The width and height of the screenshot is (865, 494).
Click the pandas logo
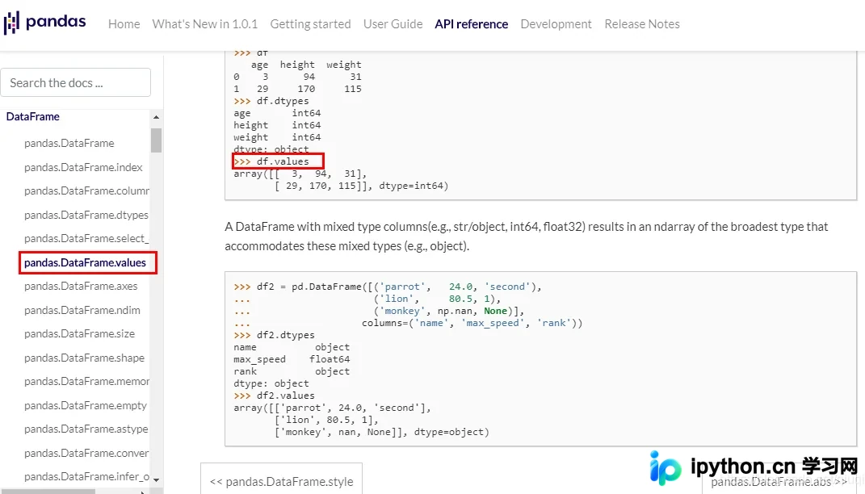pos(44,23)
